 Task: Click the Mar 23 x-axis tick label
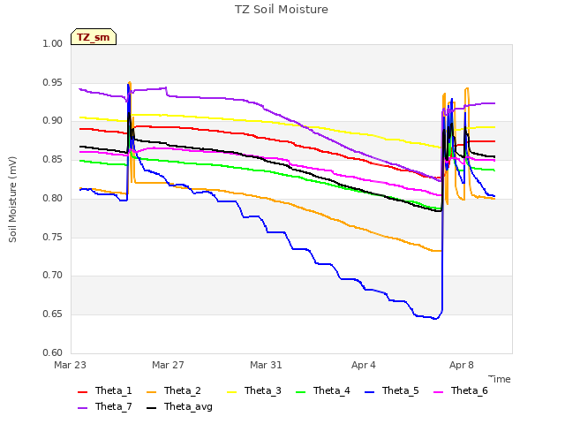pos(71,365)
